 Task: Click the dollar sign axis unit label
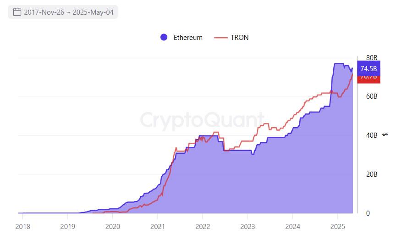pyautogui.click(x=385, y=134)
